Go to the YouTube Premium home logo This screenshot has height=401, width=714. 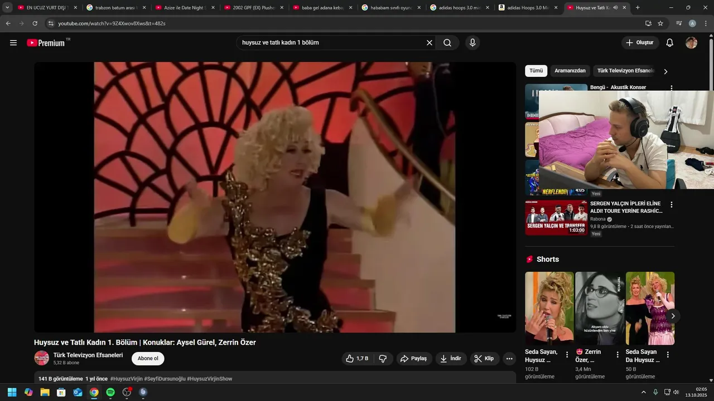coord(46,43)
